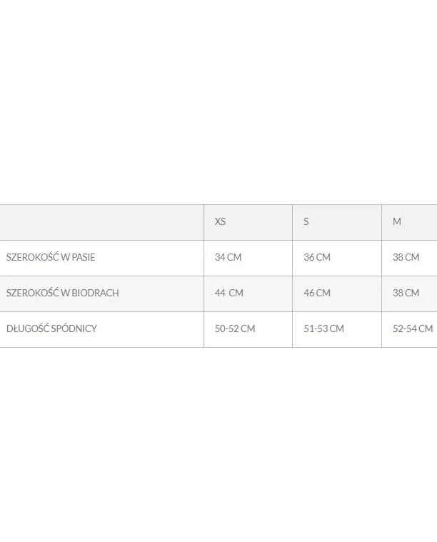Select the 52-54 CM skirt length cell
Image resolution: width=437 pixels, height=542 pixels.
pyautogui.click(x=413, y=328)
